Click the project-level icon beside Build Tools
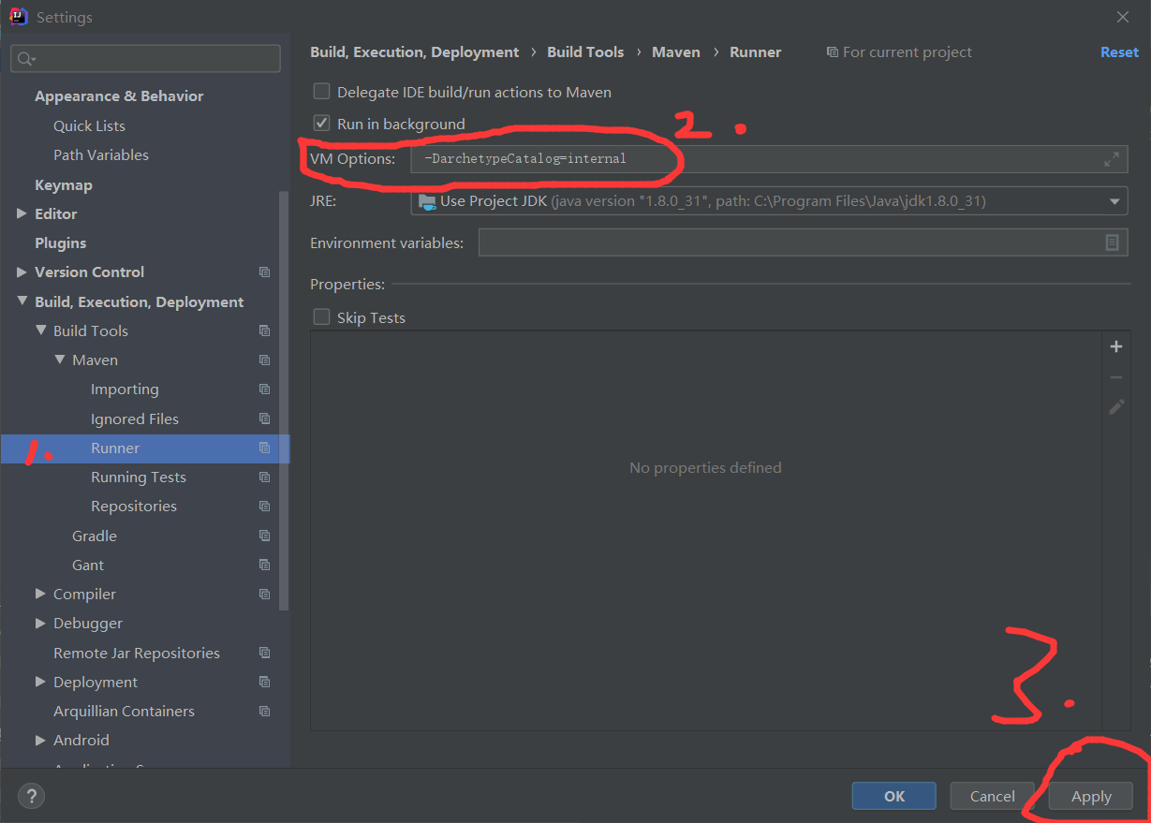1151x823 pixels. tap(264, 331)
